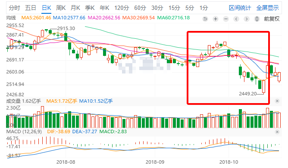Image resolution: width=288 pixels, height=168 pixels.
Task: Click the 46.75 MACD axis label
Action: (x=13, y=138)
